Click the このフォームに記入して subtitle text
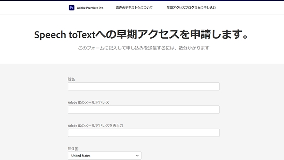284x160 pixels. pos(144,48)
